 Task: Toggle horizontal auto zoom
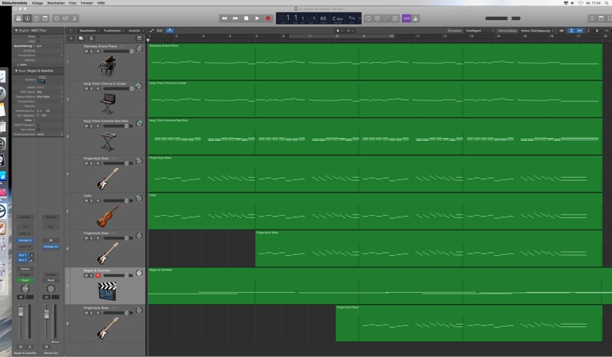click(x=580, y=30)
